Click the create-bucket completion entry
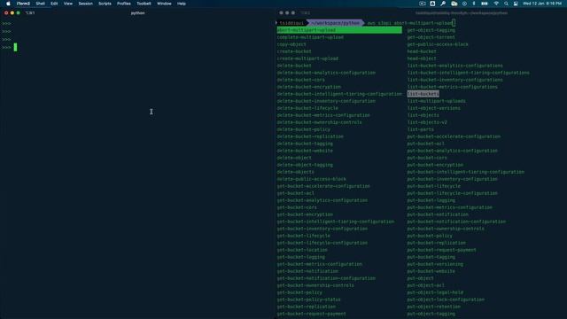Screen dimensions: 567x319 294,51
